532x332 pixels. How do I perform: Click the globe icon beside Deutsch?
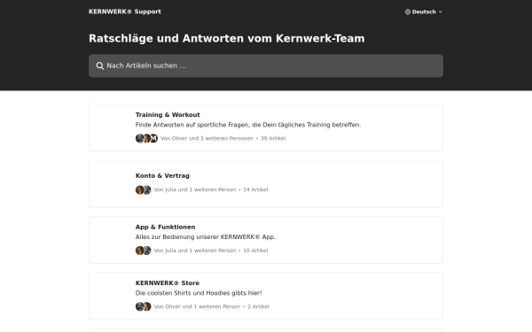[408, 12]
